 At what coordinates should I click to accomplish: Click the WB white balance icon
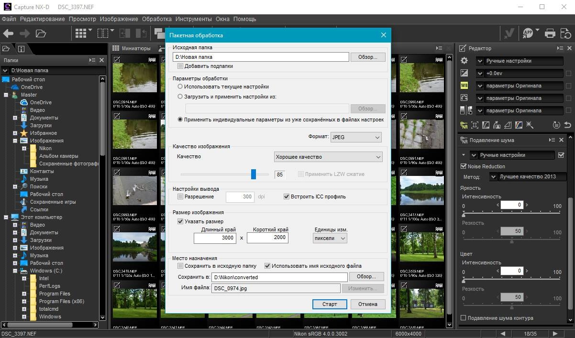click(464, 86)
